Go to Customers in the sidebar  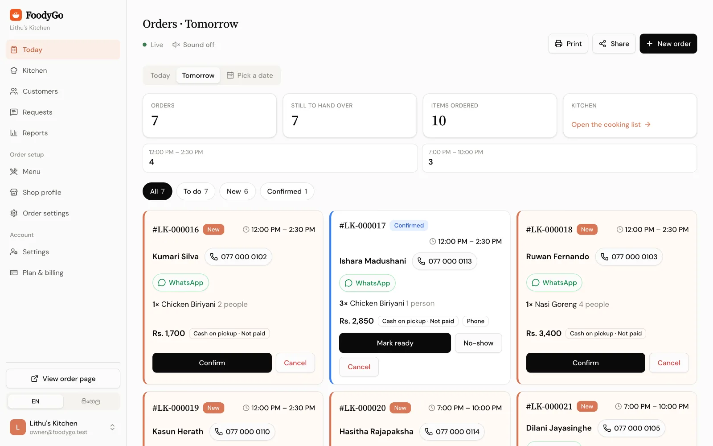click(63, 91)
